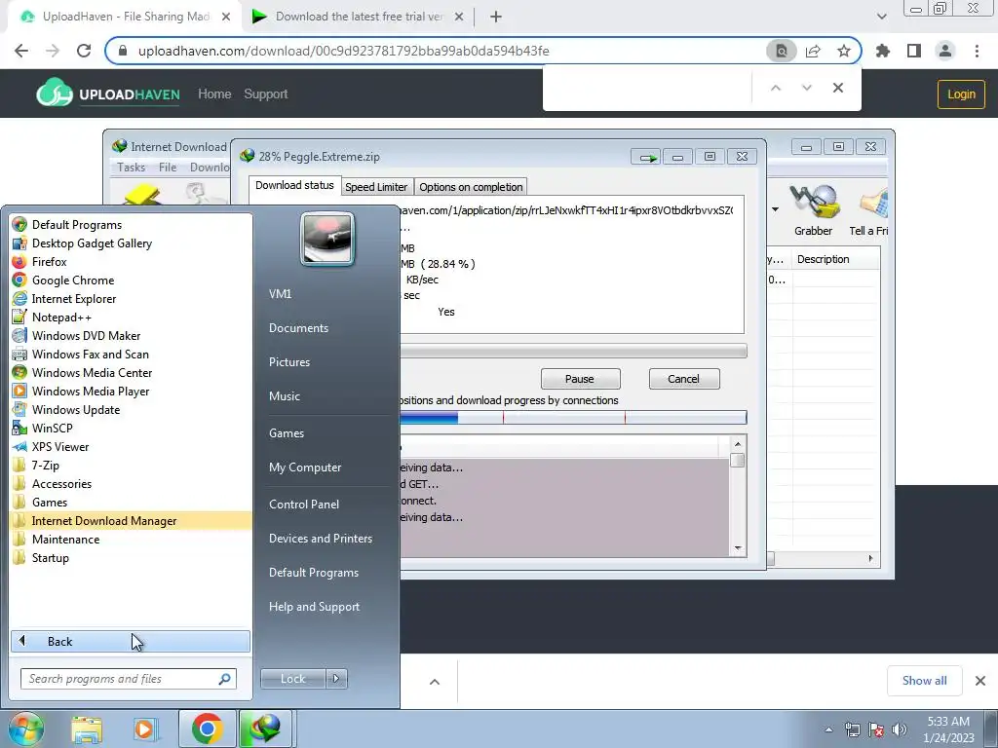Switch to Options on completion tab
Screen dimensions: 998x748
pyautogui.click(x=471, y=187)
